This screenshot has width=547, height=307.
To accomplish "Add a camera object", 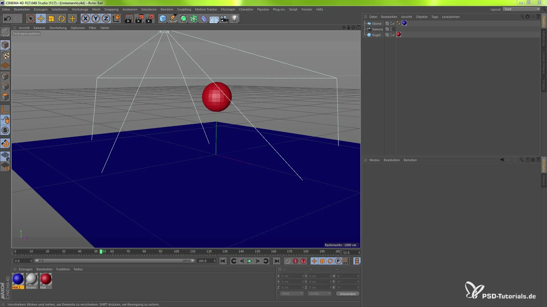I will point(224,19).
